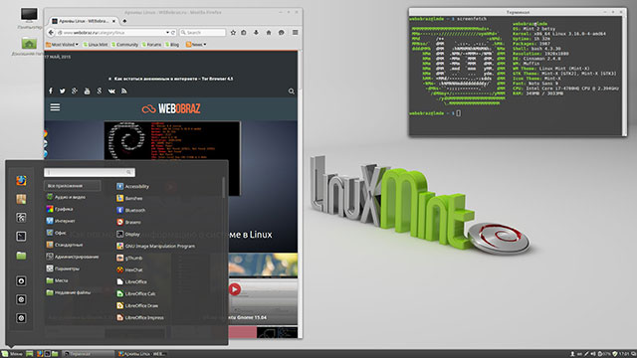Play video thumbnail on WebObraz page

point(235,289)
